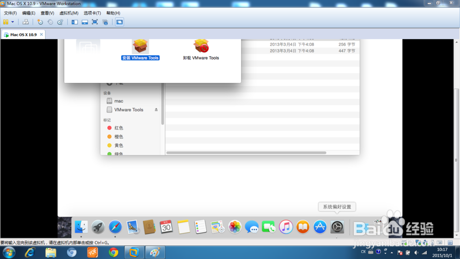Viewport: 460px width, 259px height.
Task: Eject the VMware Tools volume
Action: [x=156, y=110]
